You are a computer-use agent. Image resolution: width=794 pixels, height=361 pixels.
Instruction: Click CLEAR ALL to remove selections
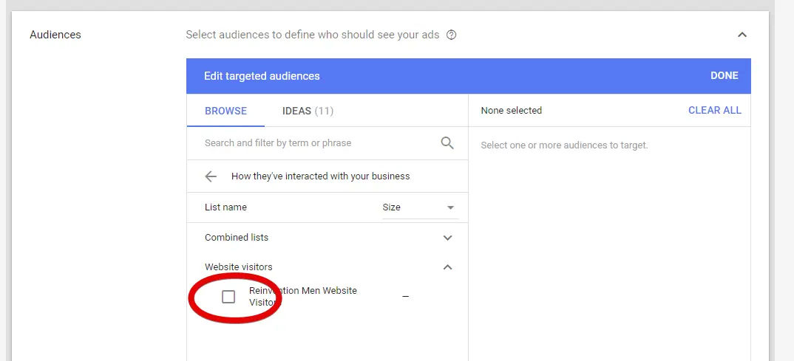coord(714,111)
